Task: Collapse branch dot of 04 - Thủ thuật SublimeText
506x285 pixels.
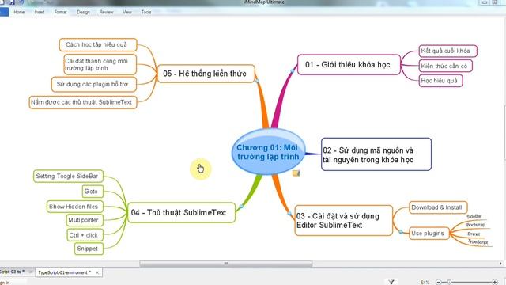Action: pyautogui.click(x=241, y=206)
